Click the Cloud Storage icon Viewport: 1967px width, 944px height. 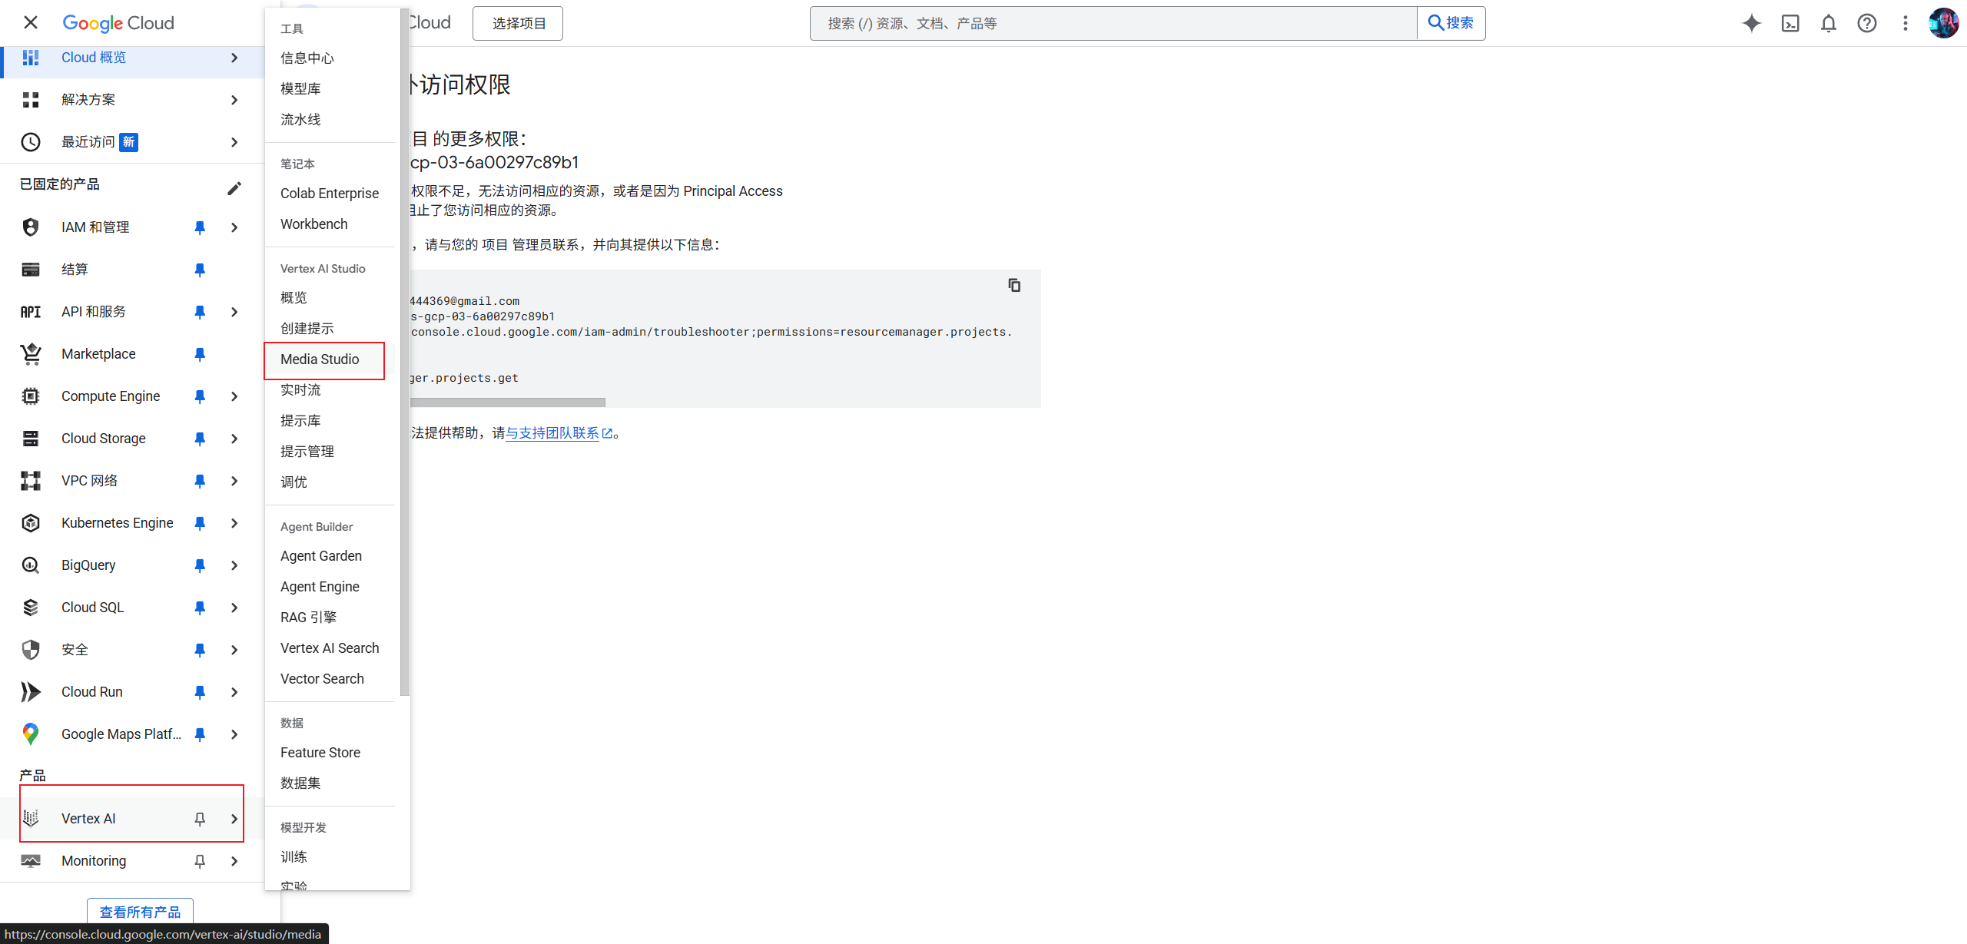[x=31, y=439]
